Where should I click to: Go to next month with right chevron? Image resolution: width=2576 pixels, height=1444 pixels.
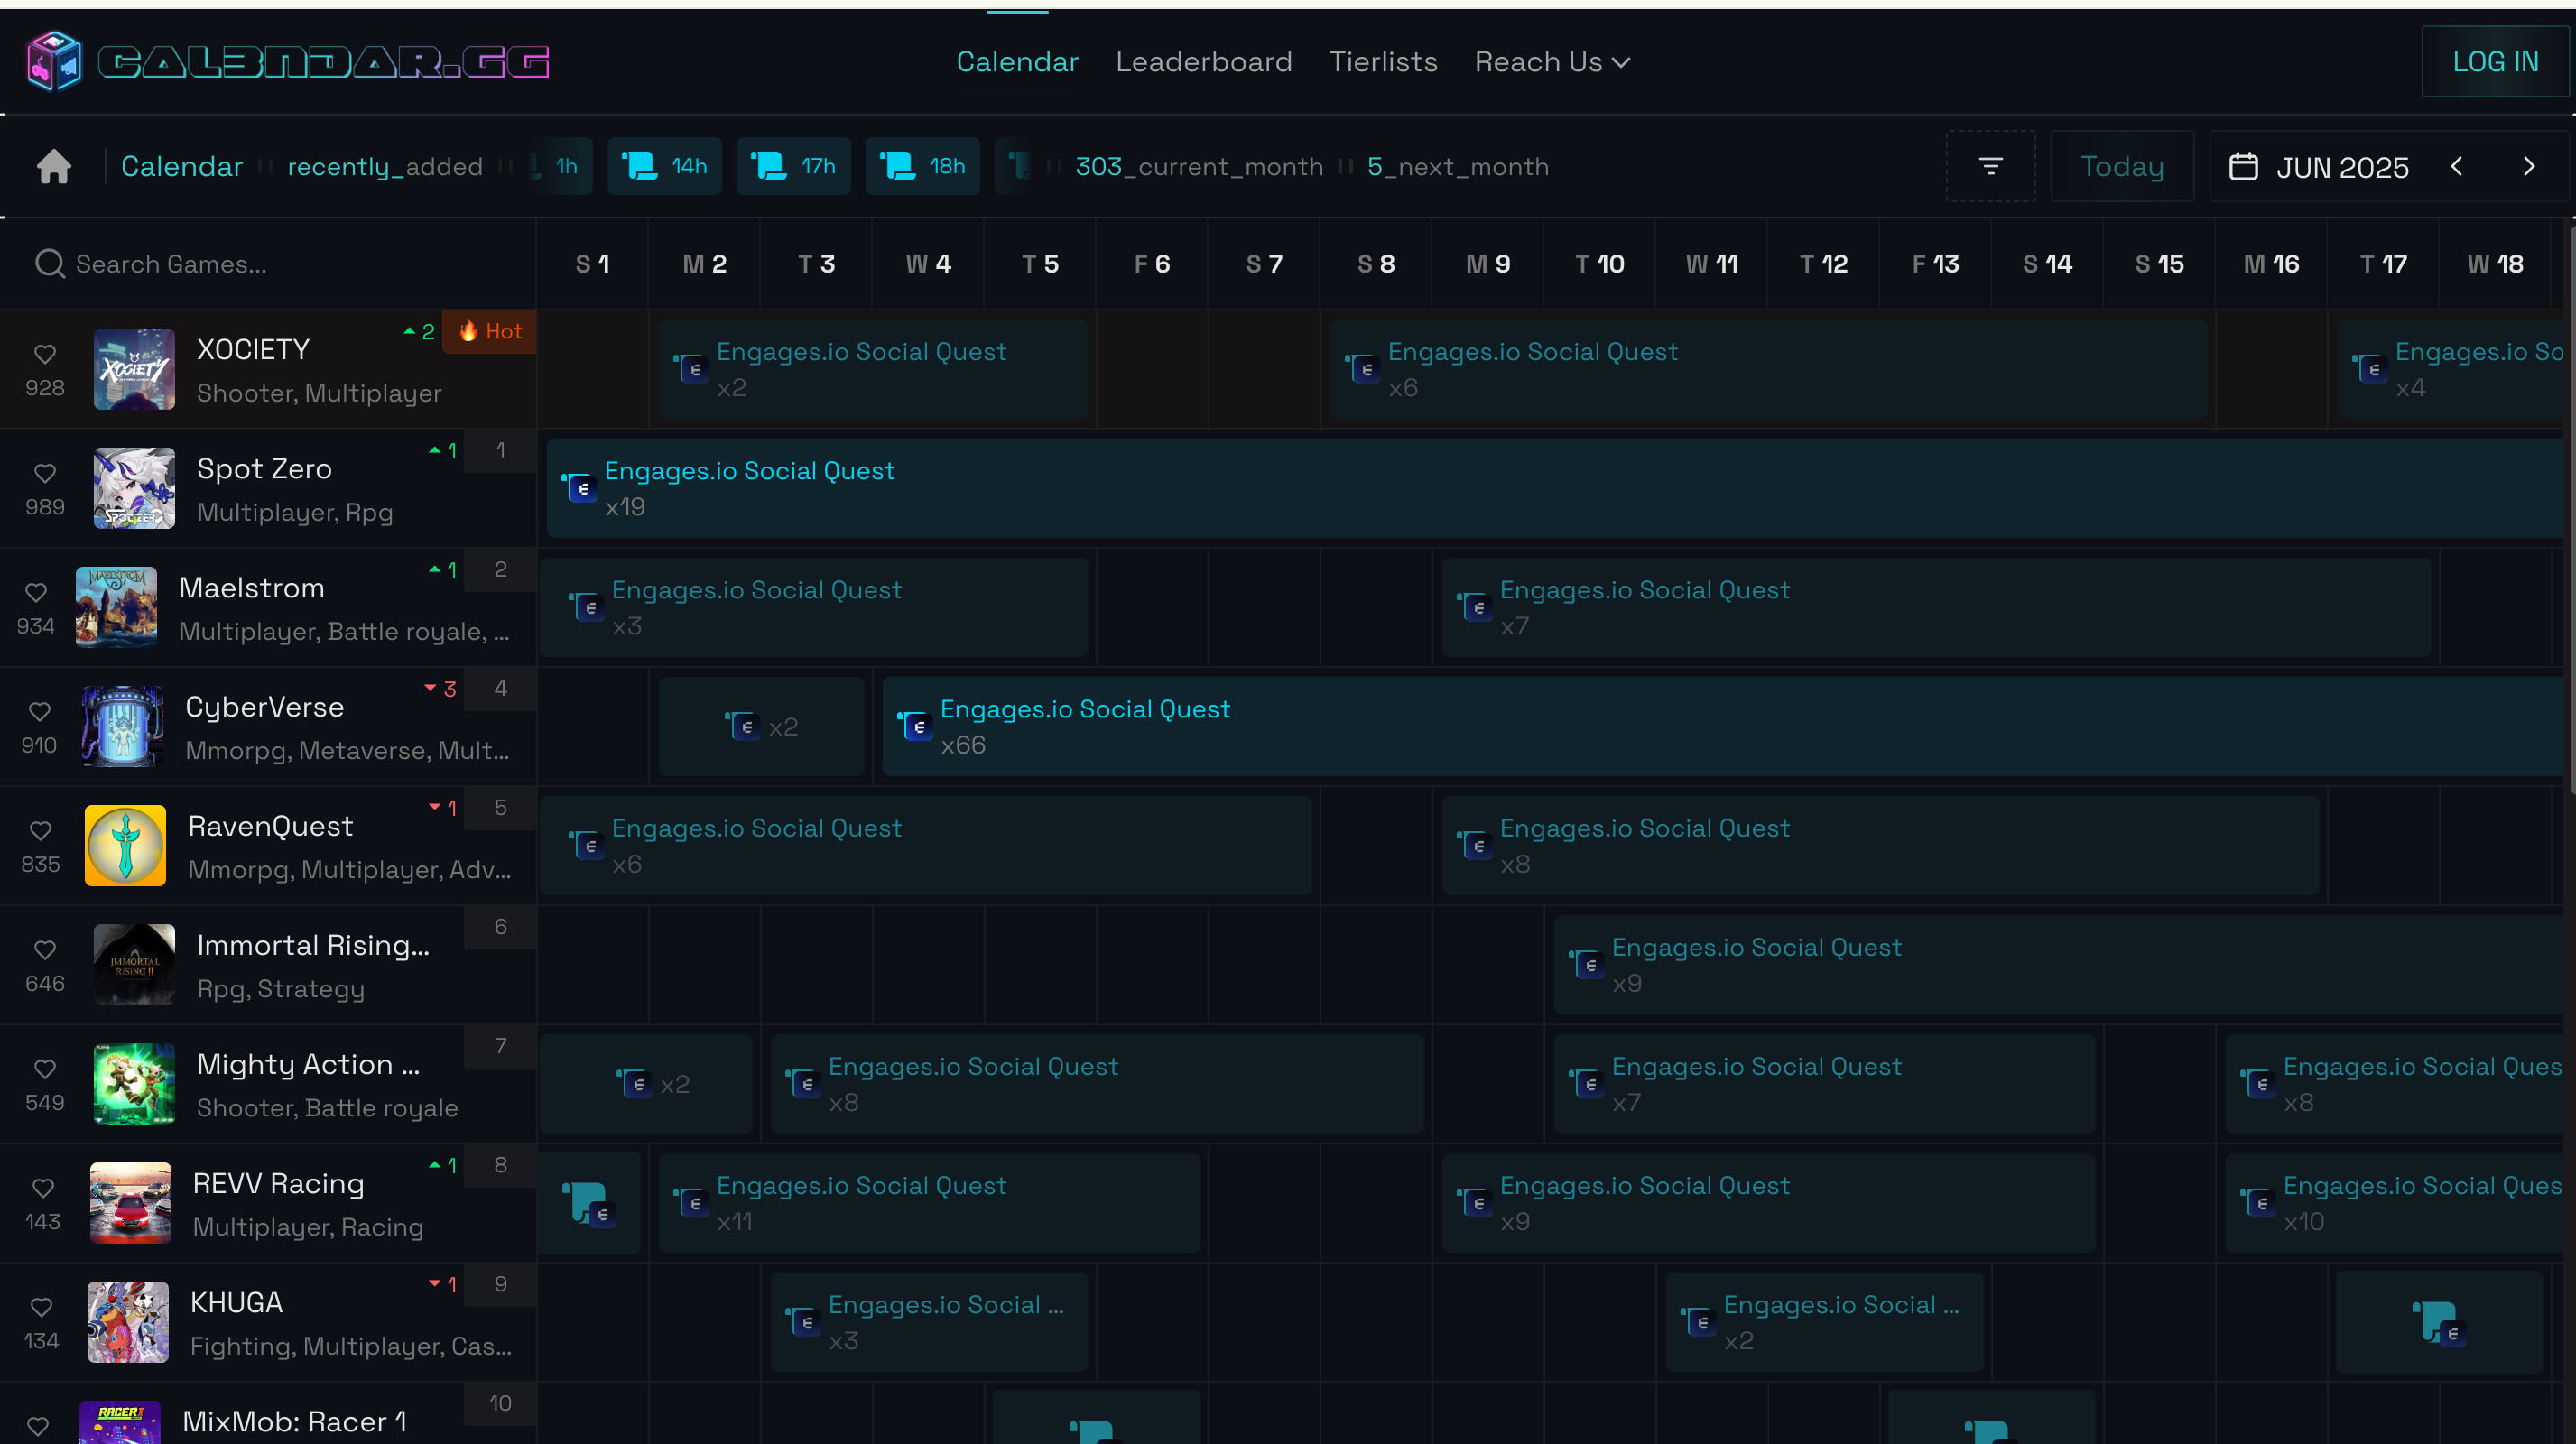tap(2529, 166)
